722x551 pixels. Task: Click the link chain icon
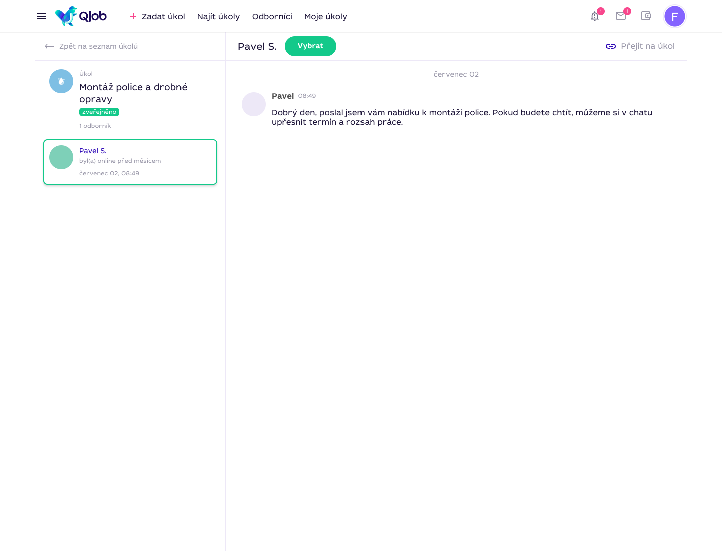(611, 46)
